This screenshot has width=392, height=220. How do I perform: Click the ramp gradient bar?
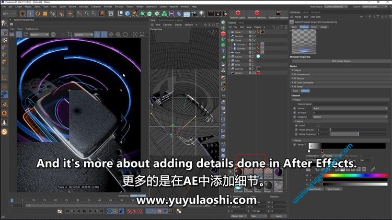coord(347,146)
